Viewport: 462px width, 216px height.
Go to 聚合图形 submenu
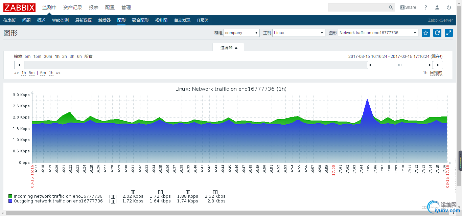click(140, 20)
